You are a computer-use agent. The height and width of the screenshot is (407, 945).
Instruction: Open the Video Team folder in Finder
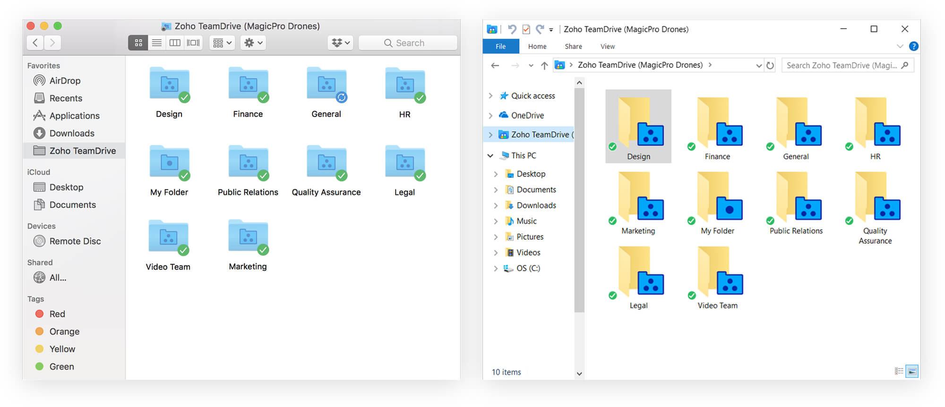click(x=168, y=237)
